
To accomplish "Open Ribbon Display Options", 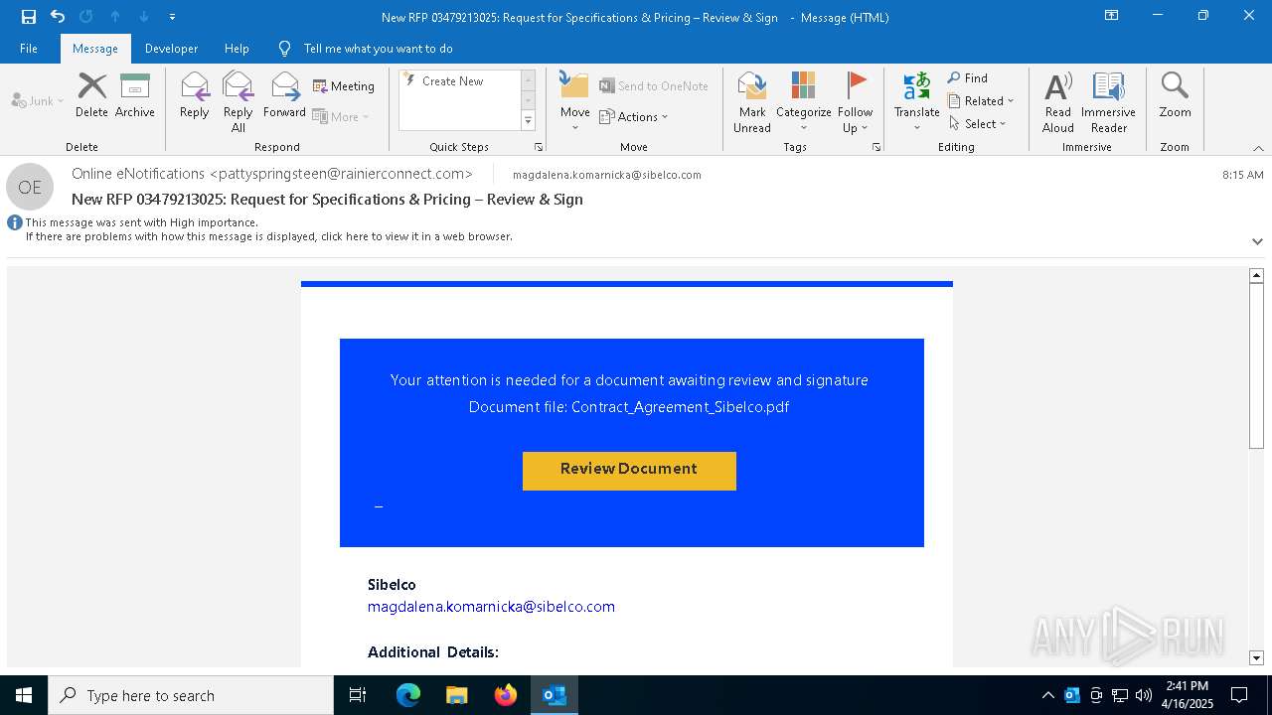I will [1112, 16].
